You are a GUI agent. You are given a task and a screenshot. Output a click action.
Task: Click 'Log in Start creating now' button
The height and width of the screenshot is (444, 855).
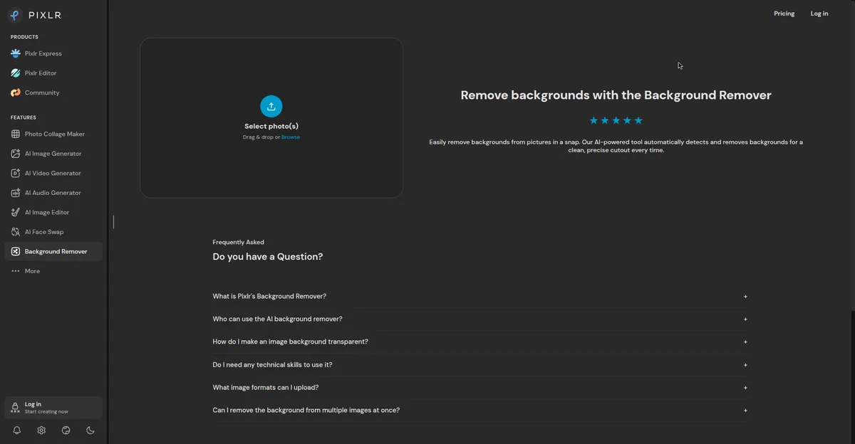[53, 408]
